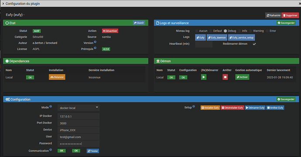Select the Debug log level radio button
The height and width of the screenshot is (157, 301).
click(x=226, y=31)
